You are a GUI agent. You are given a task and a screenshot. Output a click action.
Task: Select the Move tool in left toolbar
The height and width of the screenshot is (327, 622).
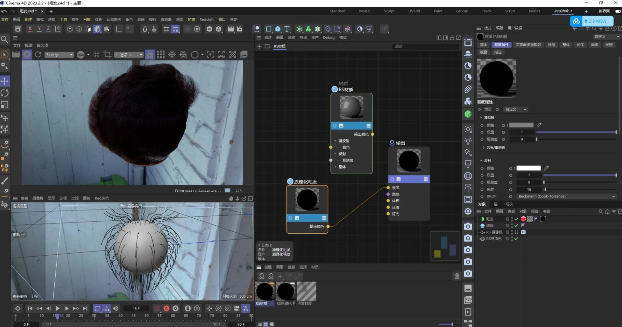(5, 81)
